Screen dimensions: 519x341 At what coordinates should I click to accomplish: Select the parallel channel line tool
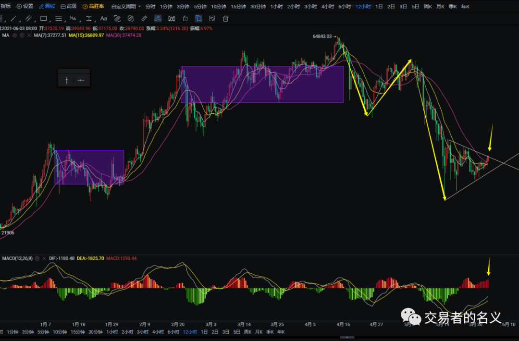tap(28, 19)
